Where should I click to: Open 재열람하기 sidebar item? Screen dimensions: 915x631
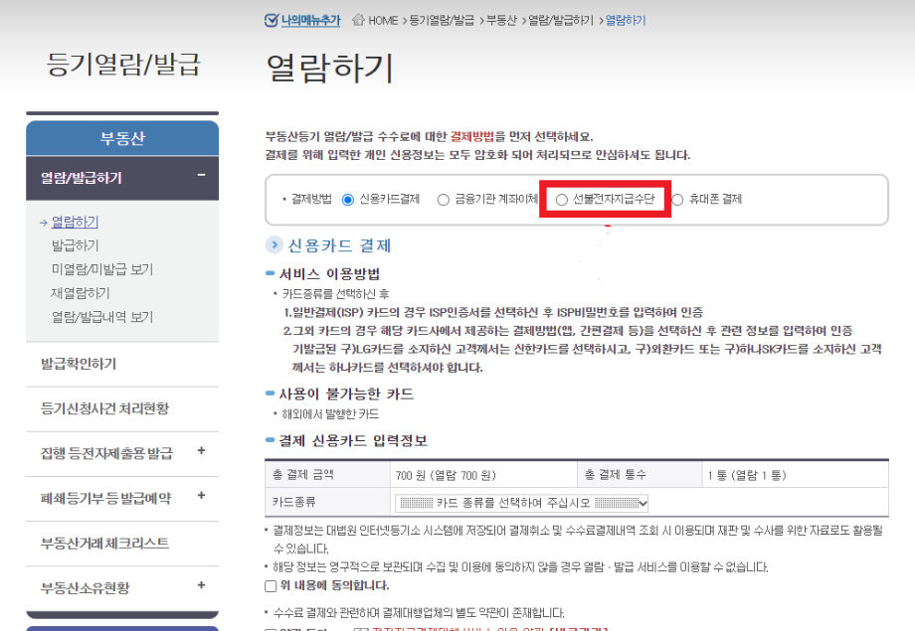click(81, 293)
